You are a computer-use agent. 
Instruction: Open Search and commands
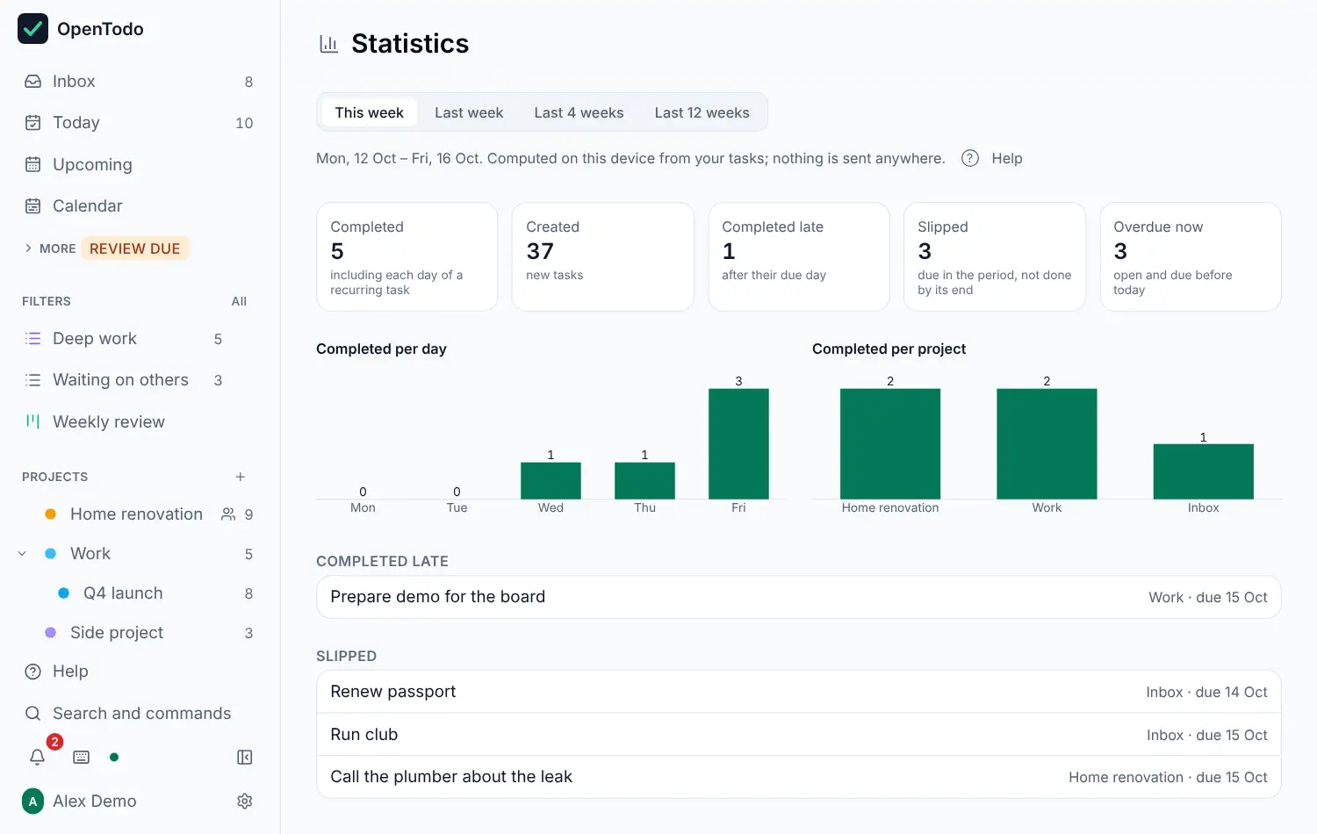tap(140, 714)
